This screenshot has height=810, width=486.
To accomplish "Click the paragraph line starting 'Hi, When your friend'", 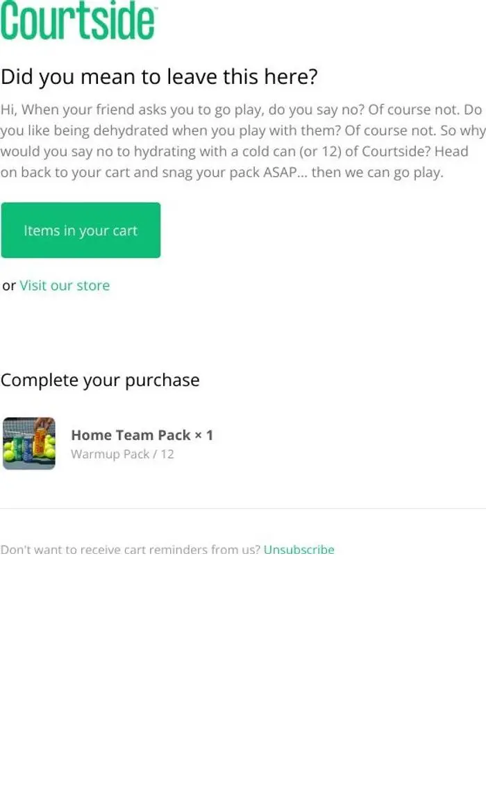I will (241, 110).
